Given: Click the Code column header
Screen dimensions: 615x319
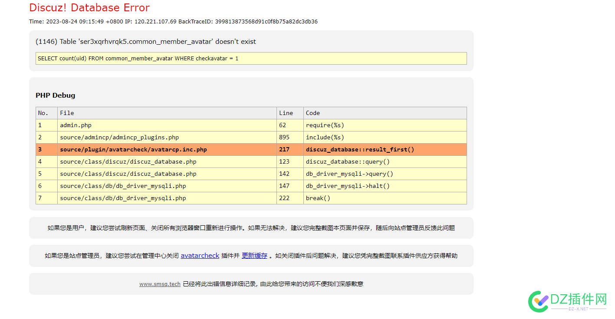Looking at the screenshot, I should [x=385, y=113].
